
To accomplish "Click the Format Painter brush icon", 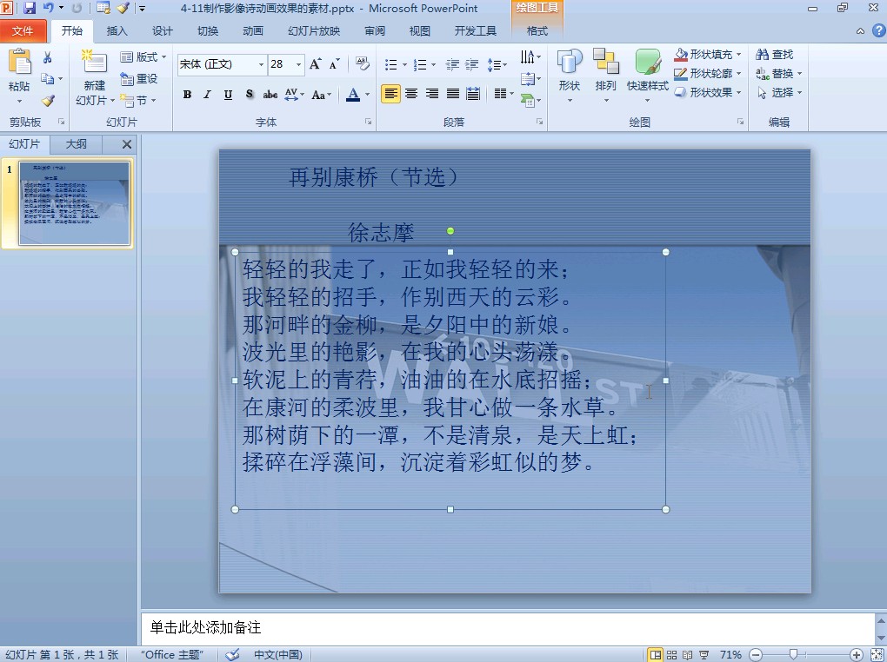I will (x=48, y=101).
